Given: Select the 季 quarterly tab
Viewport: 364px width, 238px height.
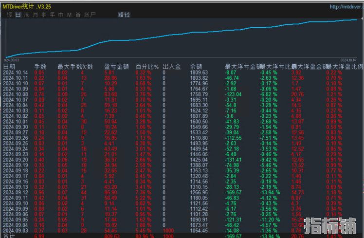Looking at the screenshot, I should pyautogui.click(x=44, y=15).
